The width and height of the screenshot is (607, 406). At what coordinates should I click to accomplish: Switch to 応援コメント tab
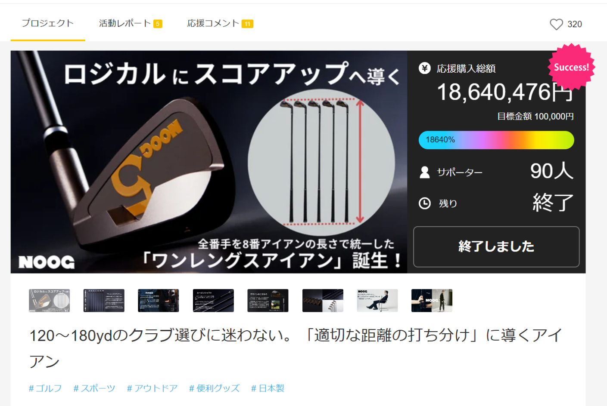(220, 23)
